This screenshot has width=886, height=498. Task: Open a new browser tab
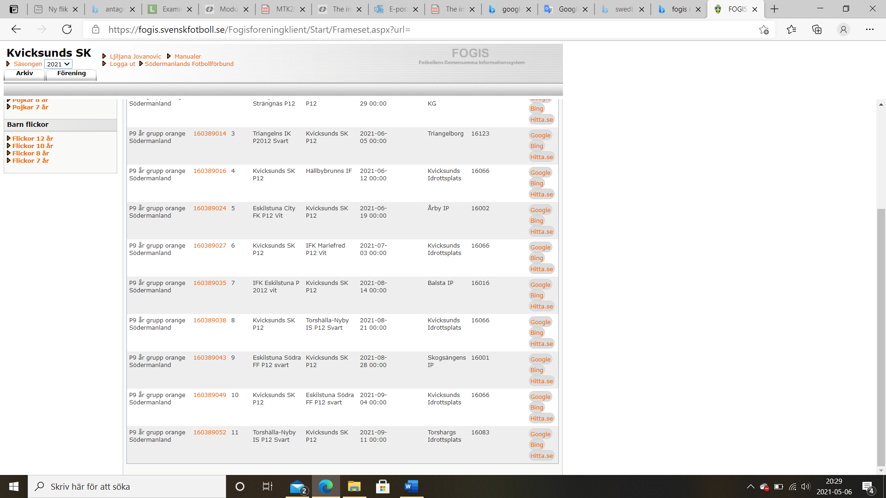pyautogui.click(x=774, y=9)
